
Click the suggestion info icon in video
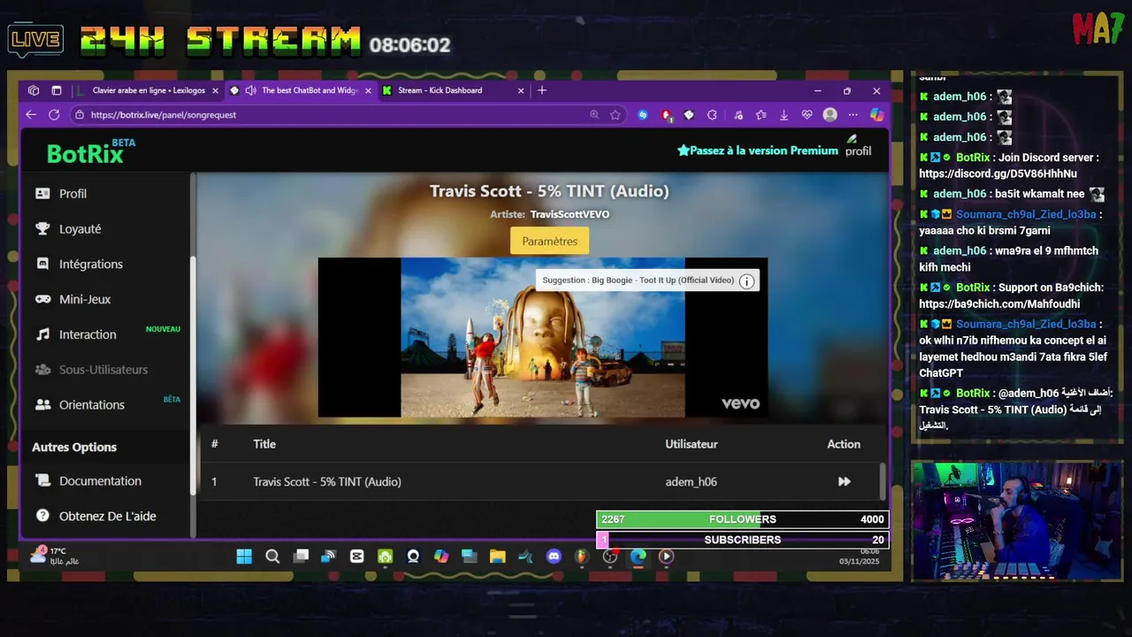tap(746, 281)
